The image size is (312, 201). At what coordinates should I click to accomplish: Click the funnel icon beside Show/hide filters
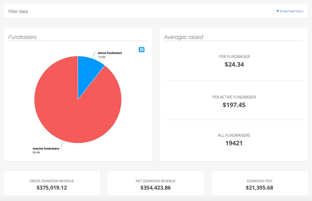(x=277, y=12)
